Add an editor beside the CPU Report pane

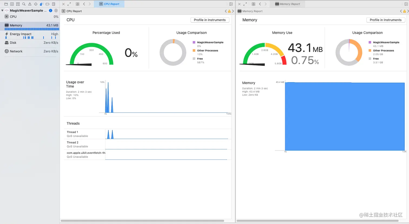(x=231, y=4)
